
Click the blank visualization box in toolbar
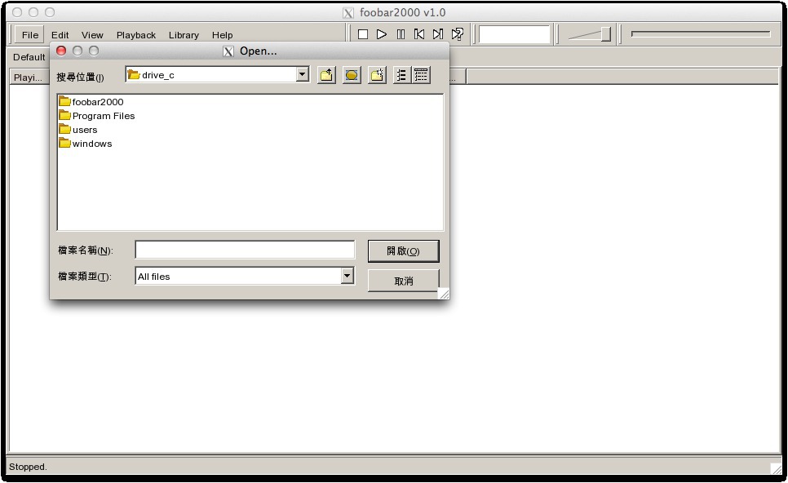514,35
